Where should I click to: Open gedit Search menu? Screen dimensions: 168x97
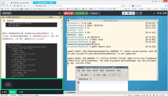click(x=95, y=71)
